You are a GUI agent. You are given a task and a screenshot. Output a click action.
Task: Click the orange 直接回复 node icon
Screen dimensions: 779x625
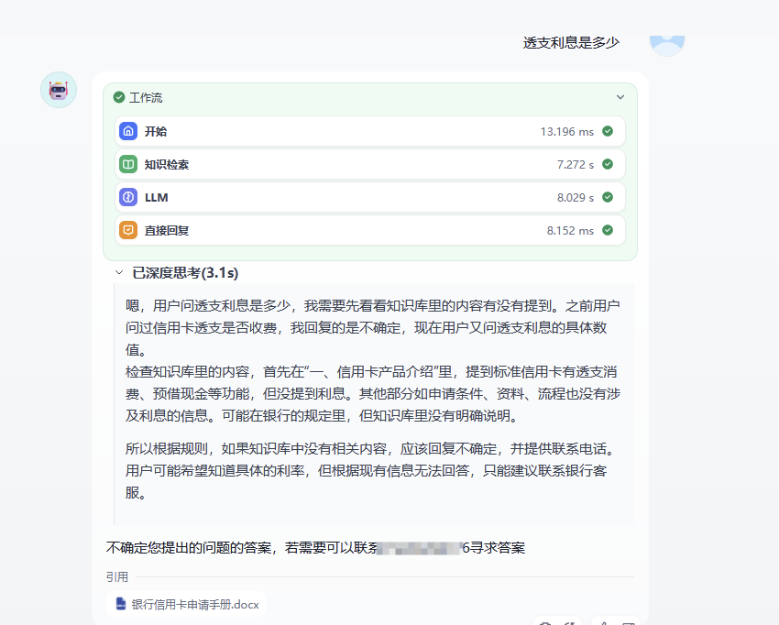coord(128,231)
